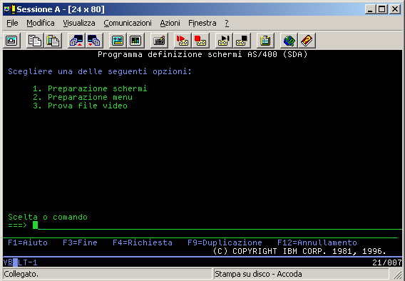Open the Keyboard Remap icon
This screenshot has height=281, width=405.
(x=159, y=41)
